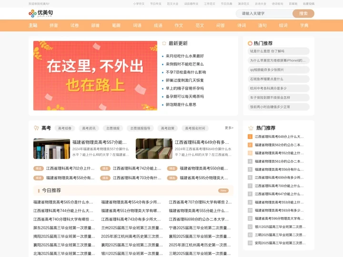
Task: Open article 来月经吃什么水果最好
Action: pyautogui.click(x=185, y=56)
